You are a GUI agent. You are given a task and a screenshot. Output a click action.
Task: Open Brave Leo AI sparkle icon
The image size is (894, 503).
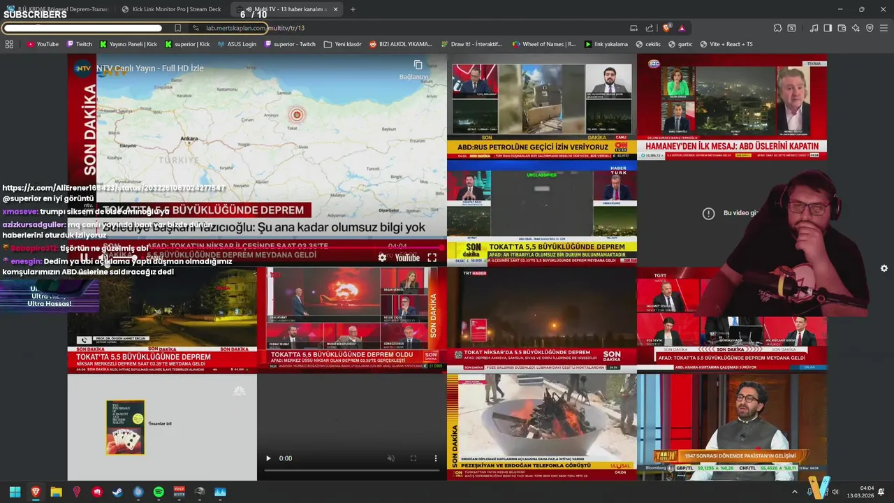[856, 28]
